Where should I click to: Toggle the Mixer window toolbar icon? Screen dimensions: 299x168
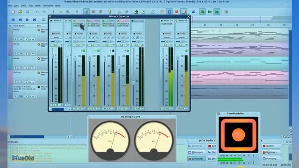184,12
